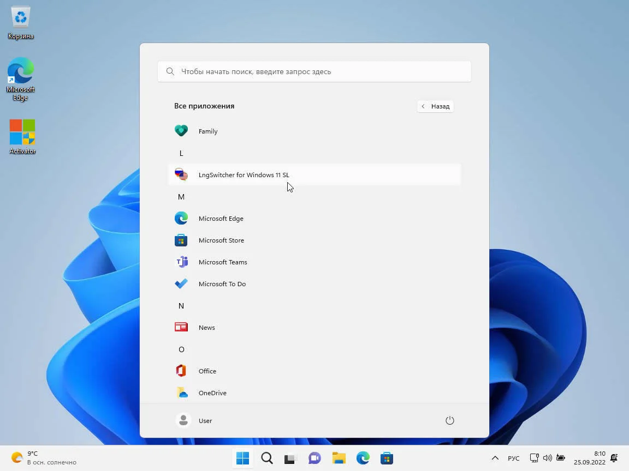Jump to letter N section header
This screenshot has width=629, height=471.
(181, 306)
